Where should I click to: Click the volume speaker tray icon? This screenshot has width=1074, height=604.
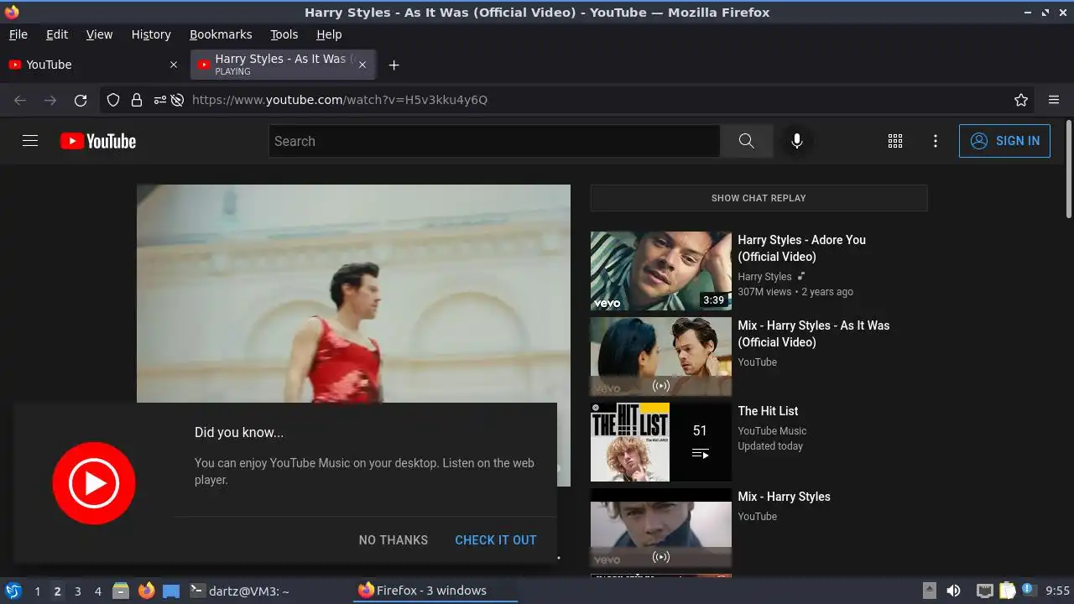pyautogui.click(x=953, y=591)
